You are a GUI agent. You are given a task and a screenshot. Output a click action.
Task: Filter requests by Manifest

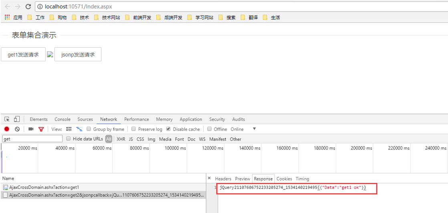pos(218,139)
